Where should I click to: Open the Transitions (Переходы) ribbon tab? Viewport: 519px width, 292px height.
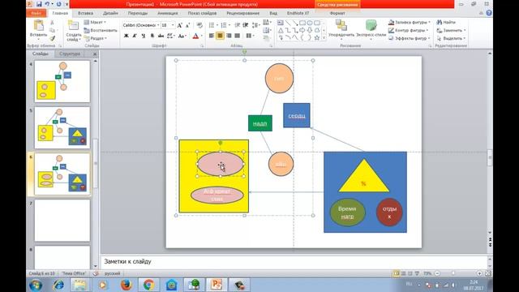point(138,13)
